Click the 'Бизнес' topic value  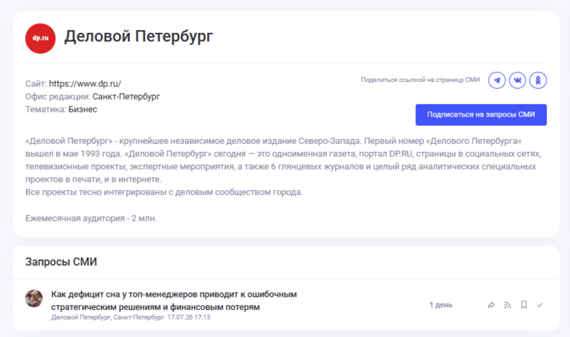[83, 110]
